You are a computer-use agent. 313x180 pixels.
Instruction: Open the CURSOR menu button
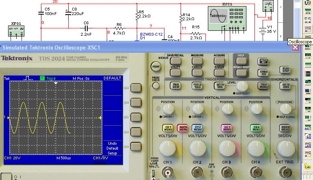coord(197,73)
